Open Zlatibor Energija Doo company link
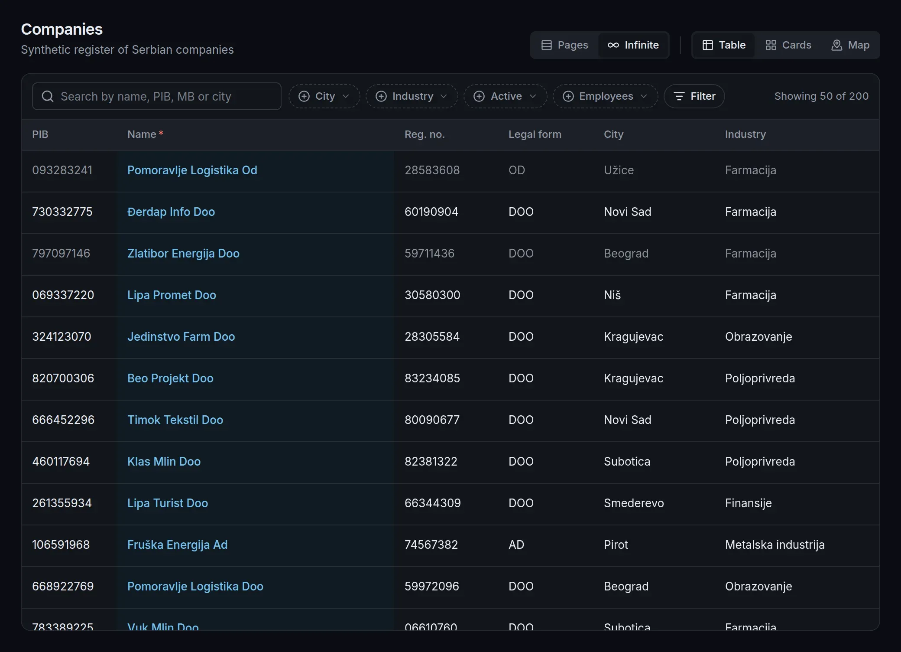This screenshot has height=652, width=901. point(183,254)
